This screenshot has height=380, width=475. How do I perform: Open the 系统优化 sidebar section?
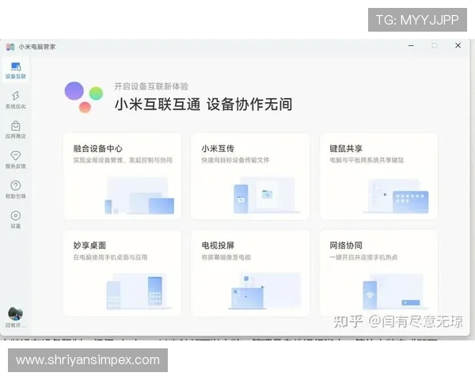tap(16, 101)
